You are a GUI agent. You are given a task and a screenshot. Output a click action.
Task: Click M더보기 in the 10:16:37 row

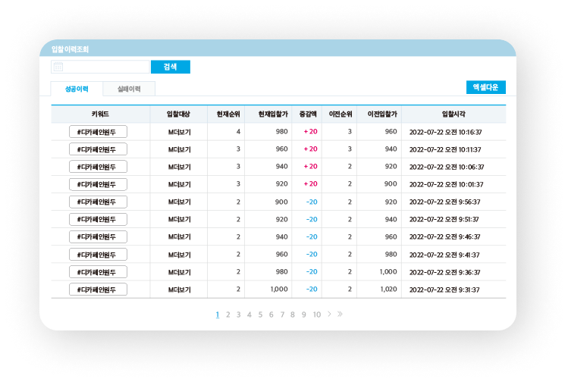coord(179,132)
